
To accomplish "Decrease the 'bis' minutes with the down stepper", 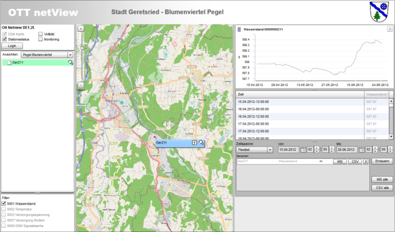I will 390,152.
